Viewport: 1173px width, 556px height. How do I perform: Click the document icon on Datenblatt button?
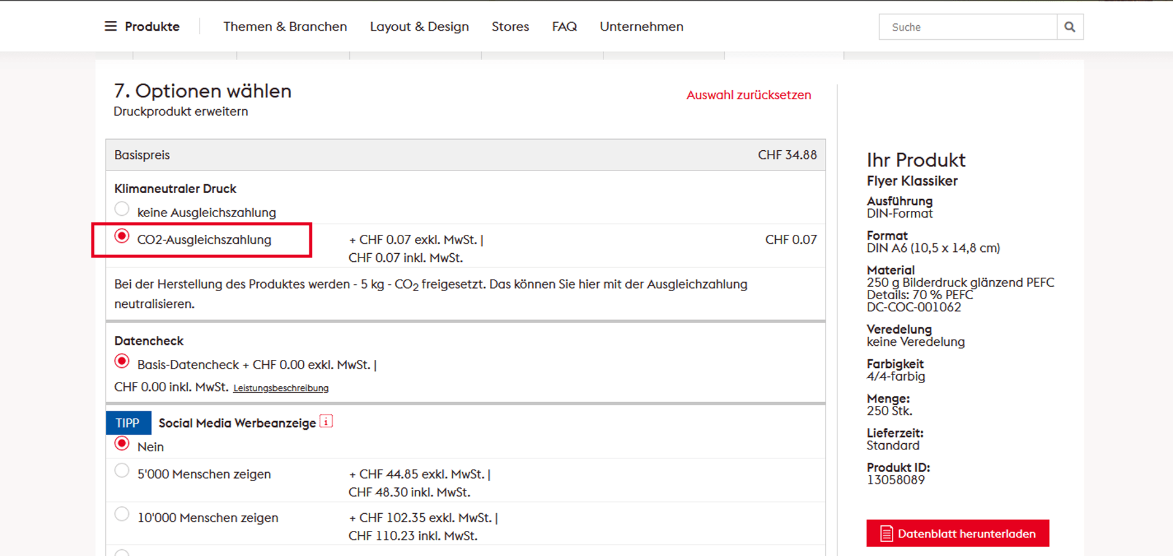click(886, 533)
